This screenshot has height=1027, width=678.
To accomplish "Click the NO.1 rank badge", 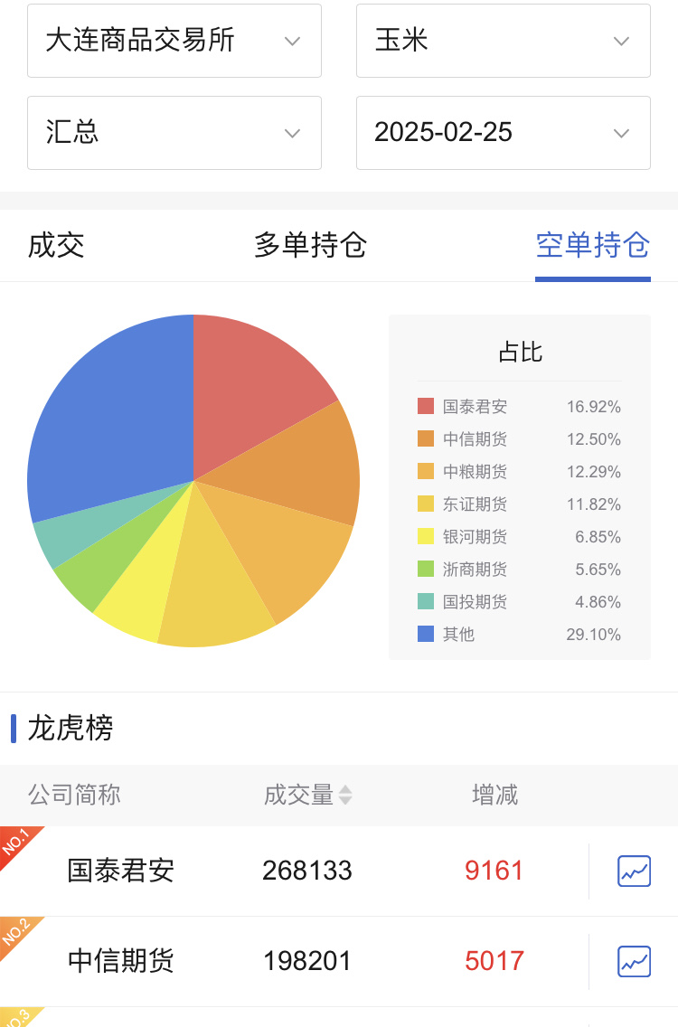I will (x=16, y=843).
